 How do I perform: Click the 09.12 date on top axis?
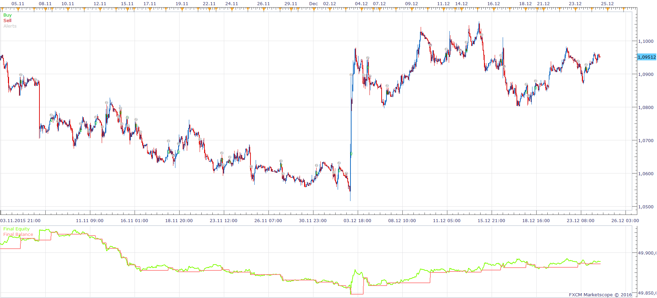pos(412,4)
